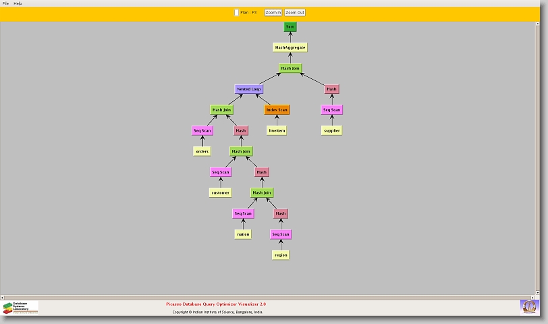Click the Database Systems Laboratory logo
This screenshot has width=548, height=324.
tap(20, 307)
